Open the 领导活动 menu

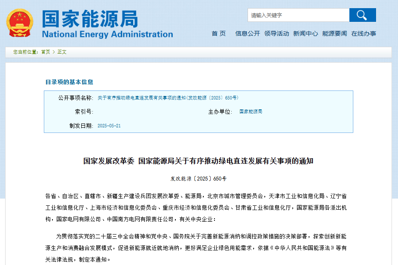(x=276, y=33)
